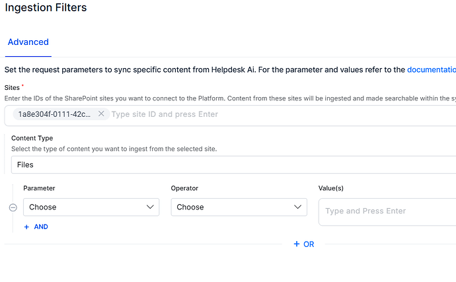
Task: Click the Operator dropdown chevron arrow
Action: [297, 207]
